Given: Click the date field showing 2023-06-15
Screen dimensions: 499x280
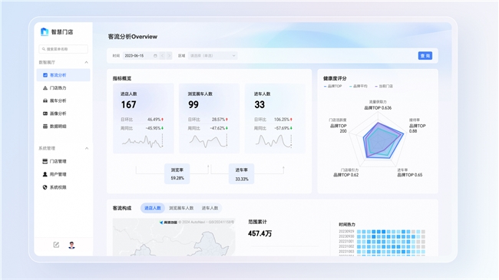Looking at the screenshot, I should 141,56.
